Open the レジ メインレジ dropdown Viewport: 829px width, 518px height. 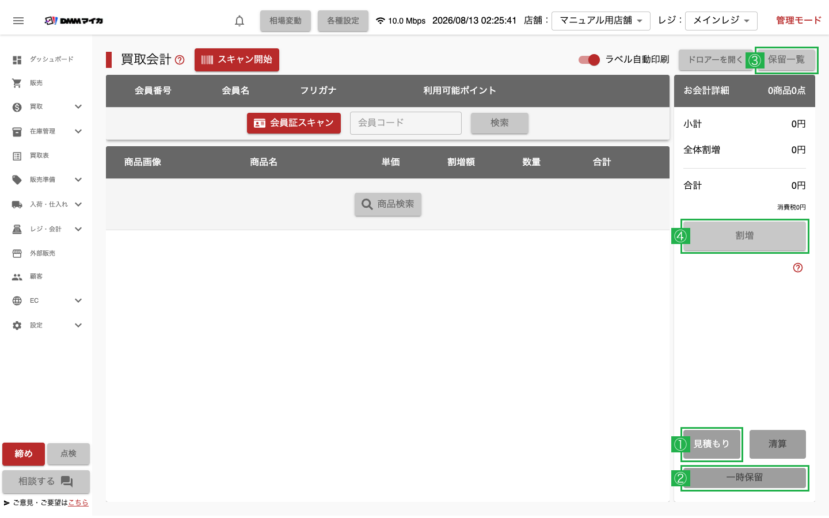[721, 21]
